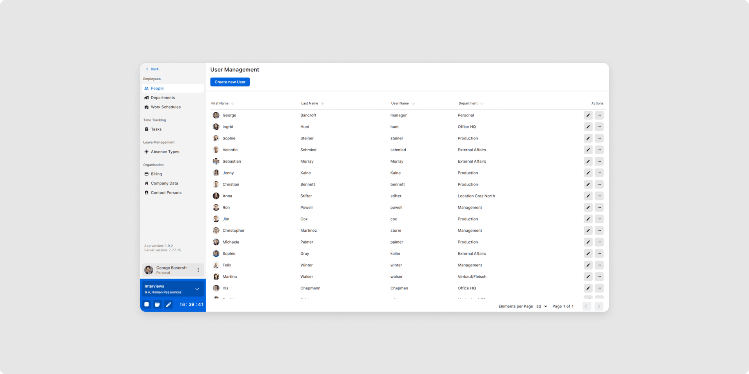Go to the next page arrow
Viewport: 749px width, 374px height.
(x=599, y=306)
